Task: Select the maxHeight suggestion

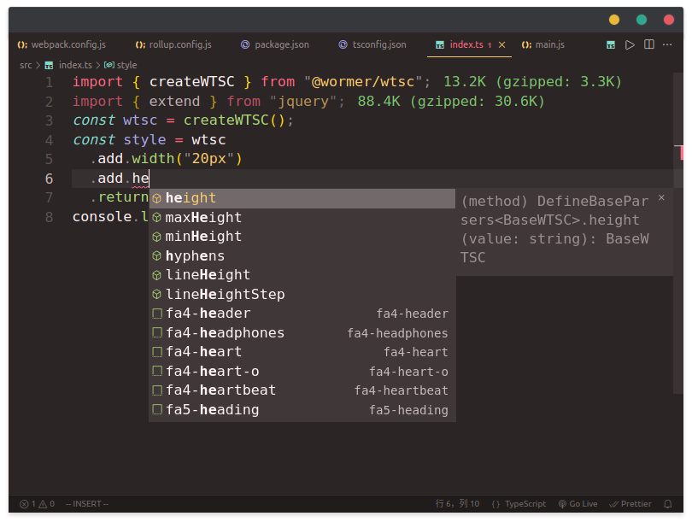Action: pos(302,218)
